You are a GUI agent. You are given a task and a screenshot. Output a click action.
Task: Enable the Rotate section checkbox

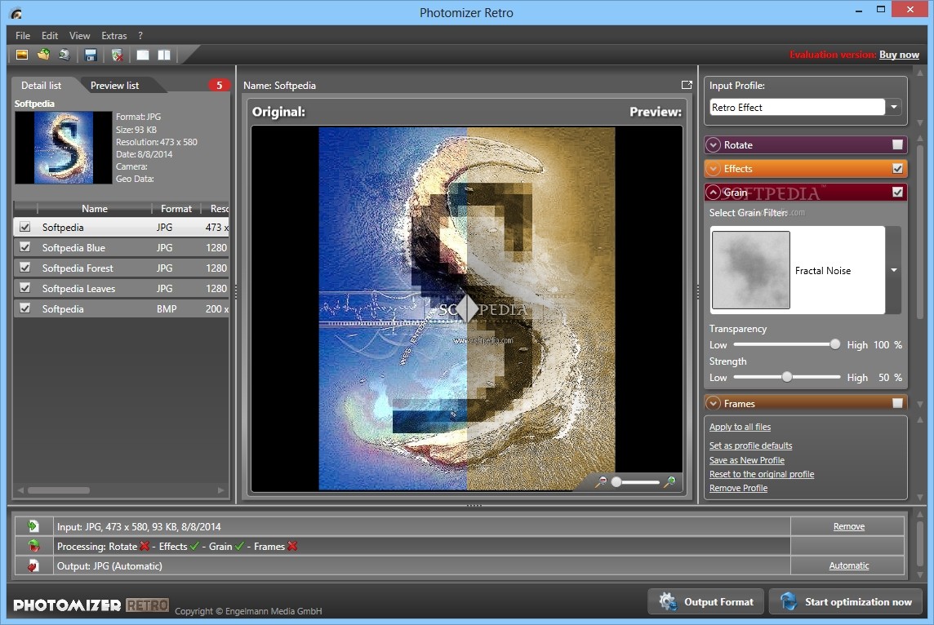[x=897, y=144]
